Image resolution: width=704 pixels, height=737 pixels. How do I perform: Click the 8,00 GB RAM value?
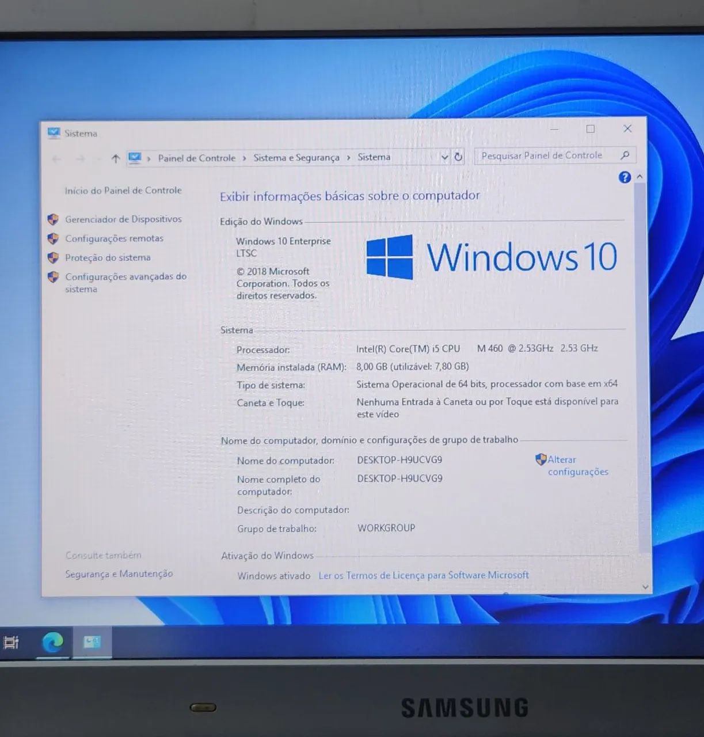413,366
